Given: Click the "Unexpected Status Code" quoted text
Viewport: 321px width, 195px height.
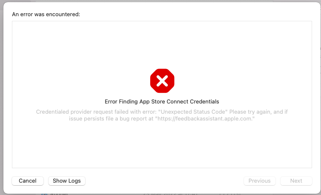Looking at the screenshot, I should pos(193,112).
